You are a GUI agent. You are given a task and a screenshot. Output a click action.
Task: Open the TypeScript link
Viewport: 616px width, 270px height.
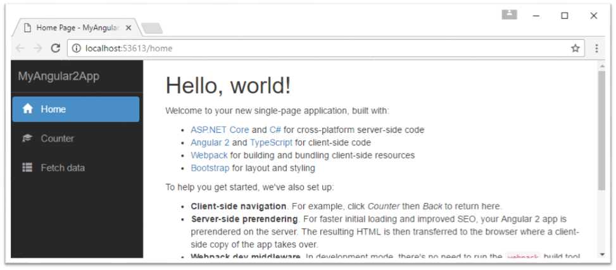[x=271, y=142]
